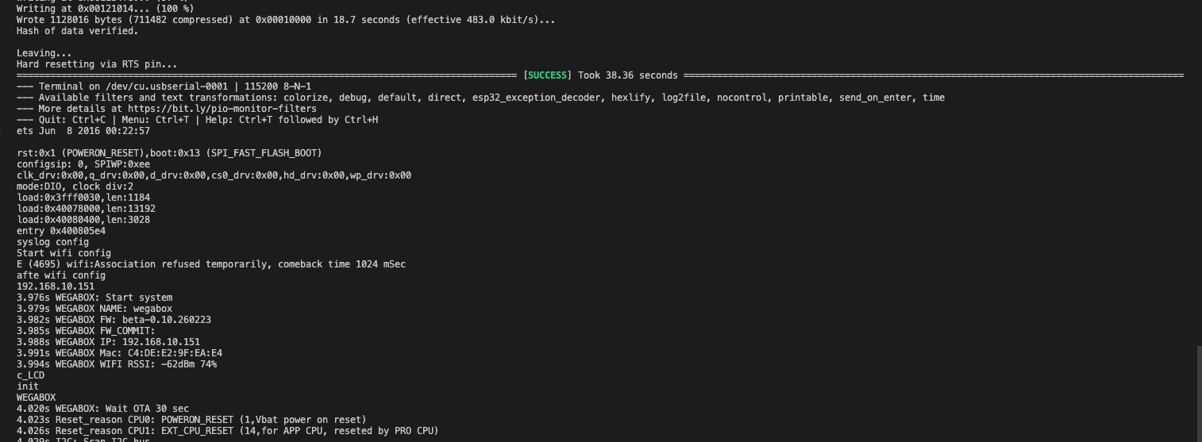Image resolution: width=1202 pixels, height=442 pixels.
Task: Open the bit.ly pio-monitor-filters link
Action: (222, 109)
